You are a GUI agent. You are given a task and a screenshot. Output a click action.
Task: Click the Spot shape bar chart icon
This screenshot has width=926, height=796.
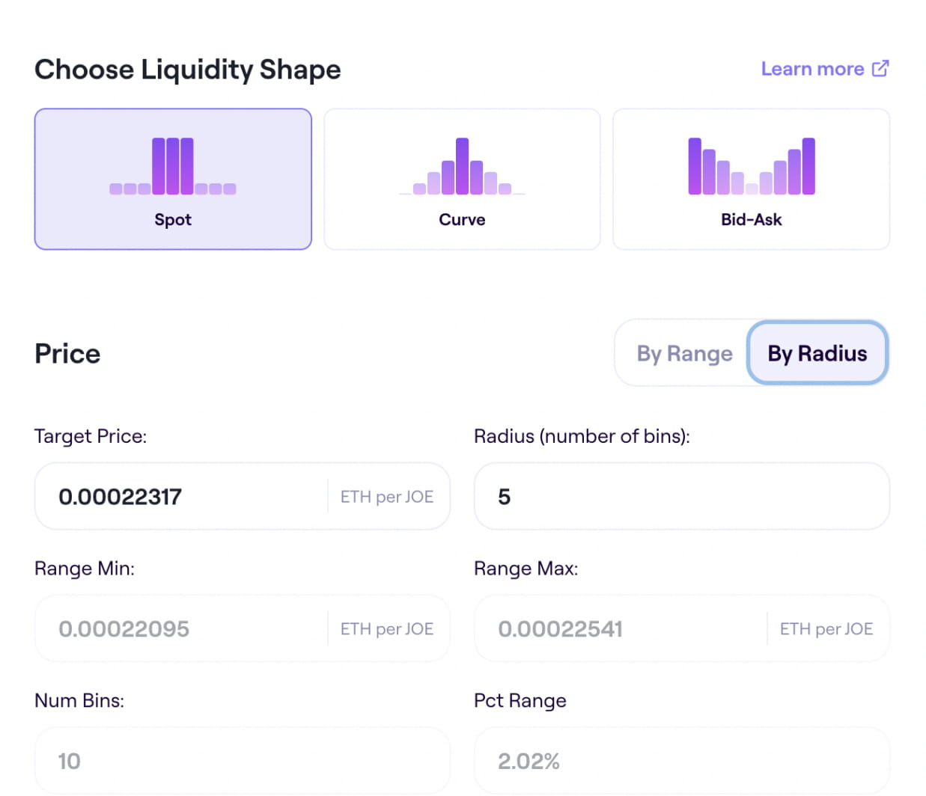coord(173,166)
